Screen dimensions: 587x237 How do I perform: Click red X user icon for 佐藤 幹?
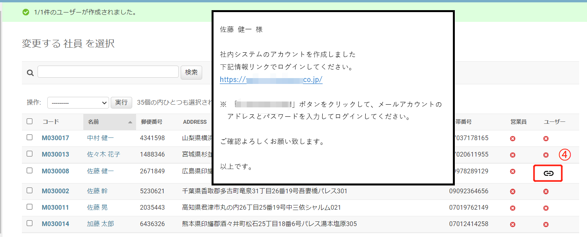click(546, 191)
